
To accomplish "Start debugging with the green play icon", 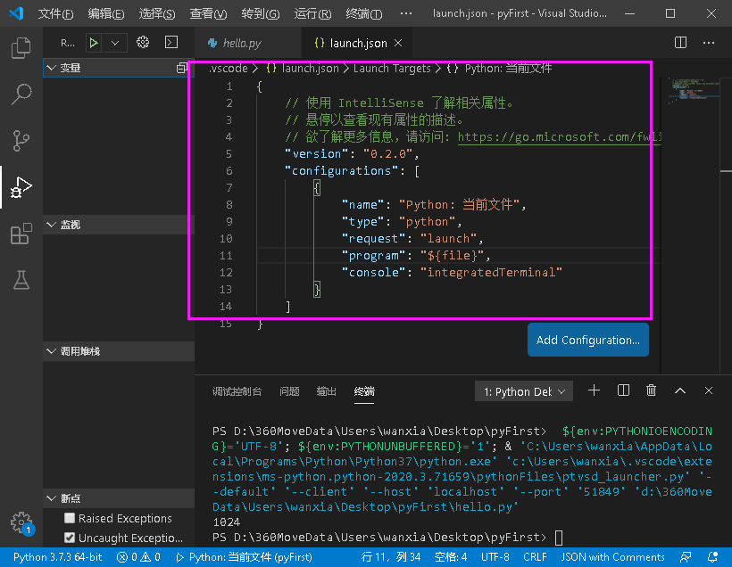I will pyautogui.click(x=92, y=41).
